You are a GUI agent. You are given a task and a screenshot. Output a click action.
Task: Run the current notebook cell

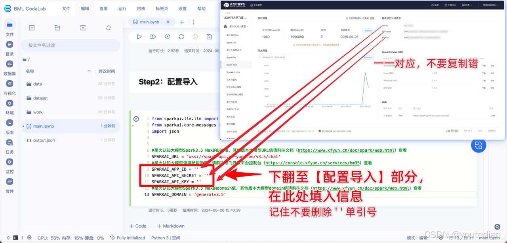point(139,37)
